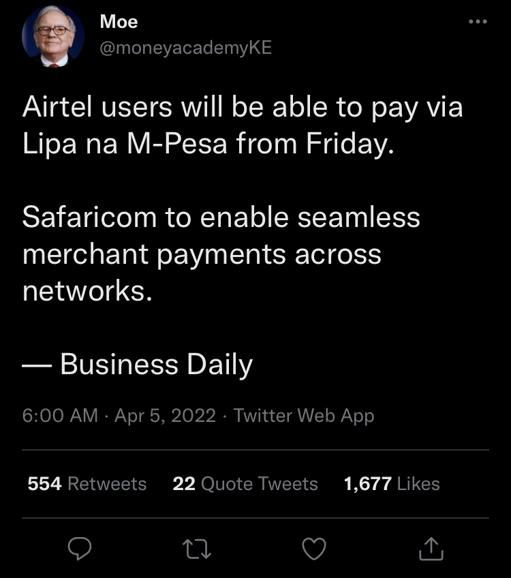The image size is (511, 578).
Task: Open the share tweet icon
Action: [431, 549]
